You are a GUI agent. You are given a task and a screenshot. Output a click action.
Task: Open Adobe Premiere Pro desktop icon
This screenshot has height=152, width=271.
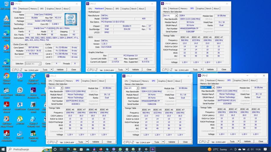[33, 93]
